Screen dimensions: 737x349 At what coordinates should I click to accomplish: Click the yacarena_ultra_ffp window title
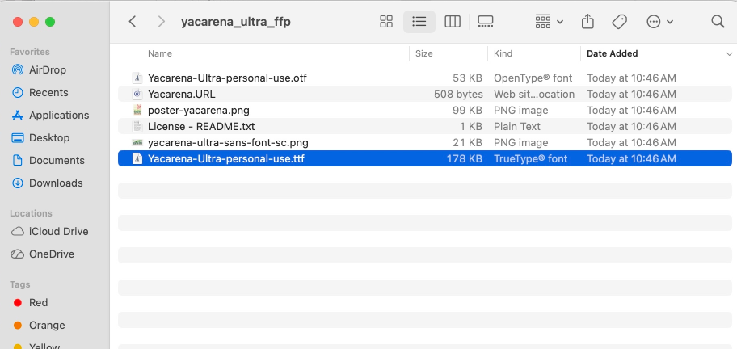(235, 22)
